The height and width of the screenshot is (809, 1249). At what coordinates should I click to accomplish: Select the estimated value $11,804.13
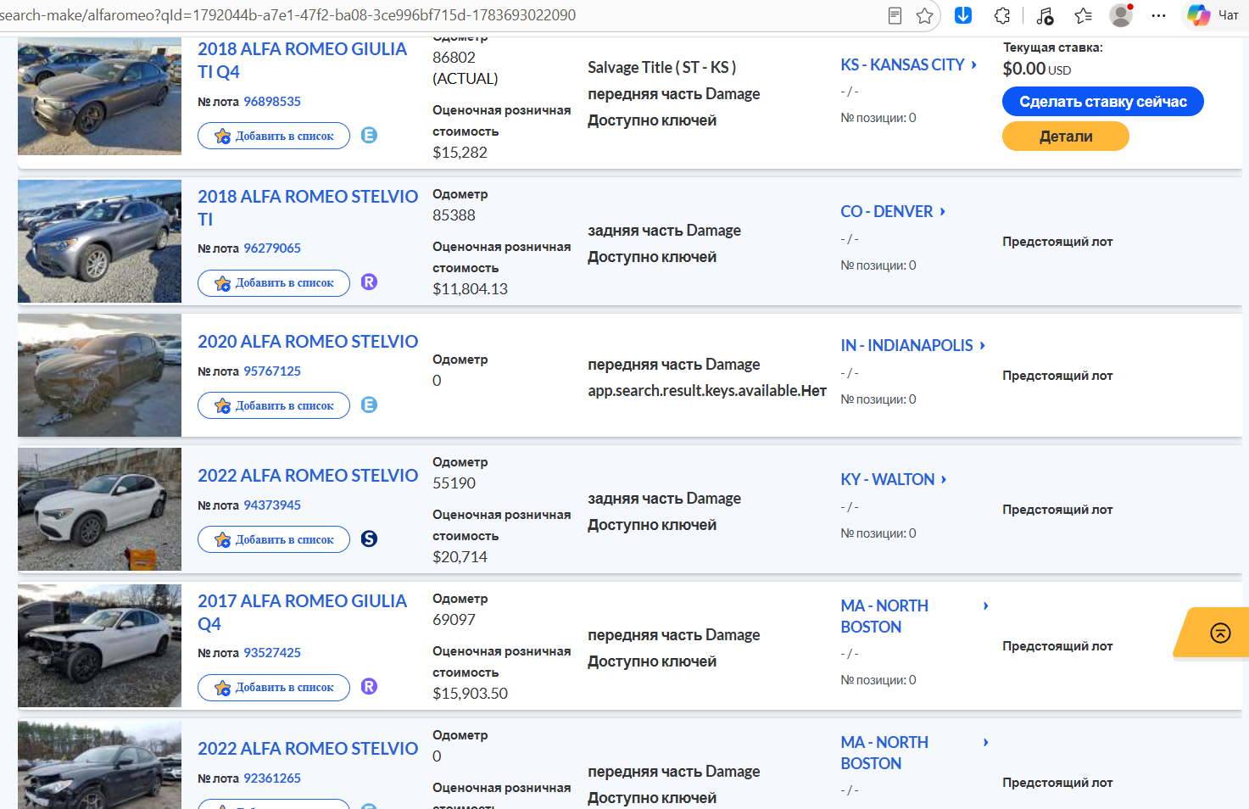pyautogui.click(x=470, y=289)
